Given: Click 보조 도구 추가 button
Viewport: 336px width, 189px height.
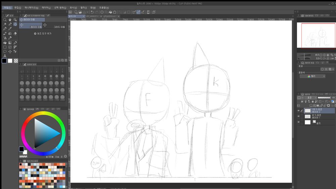Looking at the screenshot, I should (x=43, y=34).
